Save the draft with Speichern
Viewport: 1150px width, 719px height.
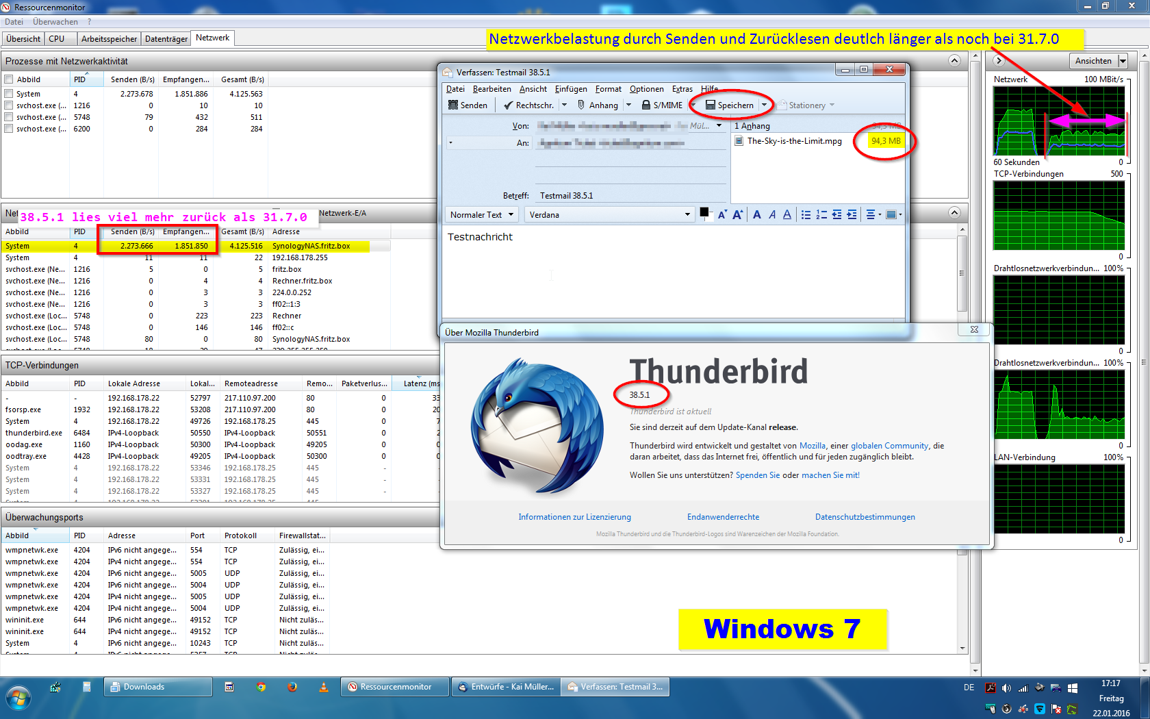coord(730,105)
